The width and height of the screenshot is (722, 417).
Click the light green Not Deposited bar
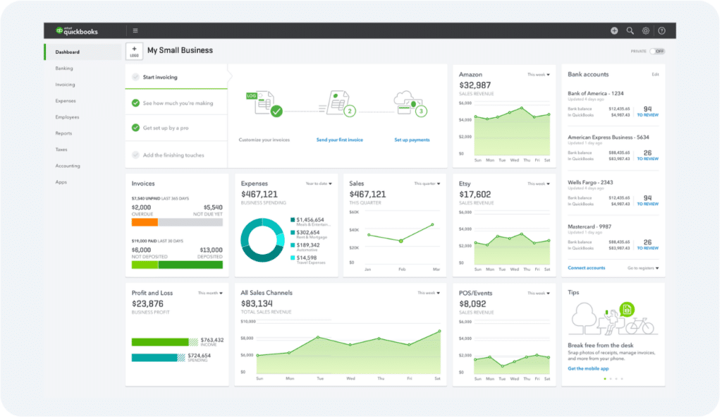(x=145, y=265)
